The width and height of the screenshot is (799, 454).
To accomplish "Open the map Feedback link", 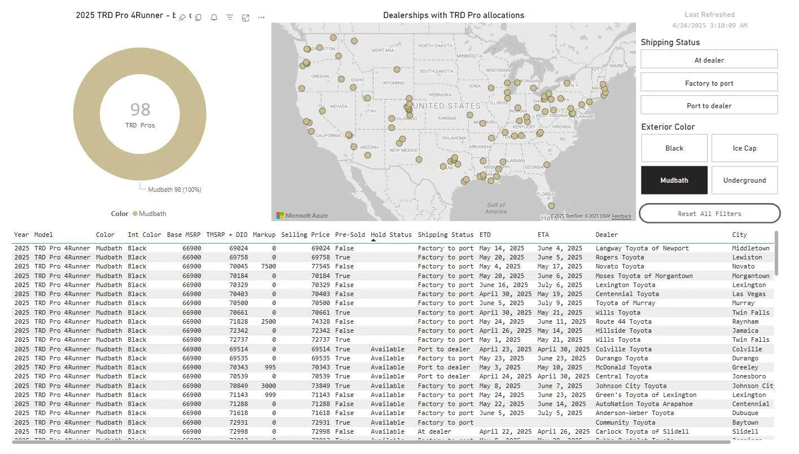I will pyautogui.click(x=621, y=217).
